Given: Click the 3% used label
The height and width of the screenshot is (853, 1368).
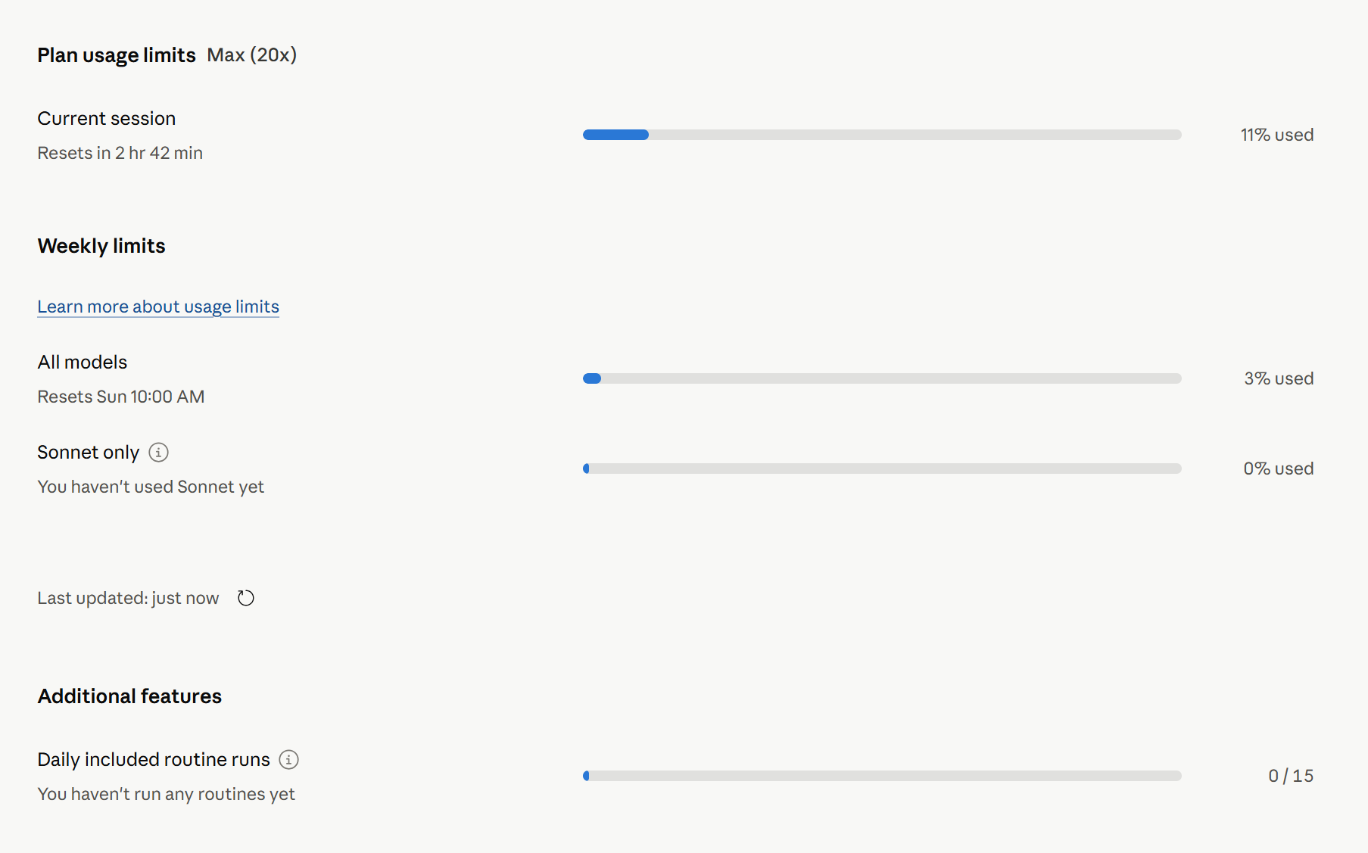Looking at the screenshot, I should (x=1279, y=378).
